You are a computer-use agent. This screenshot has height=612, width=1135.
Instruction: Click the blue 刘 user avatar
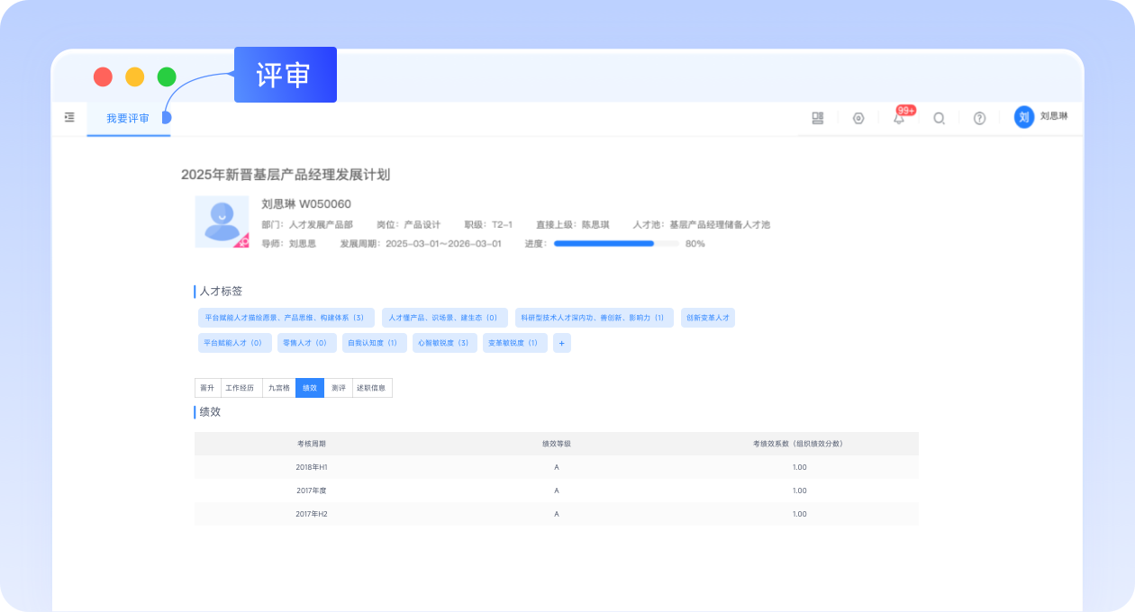tap(1023, 117)
